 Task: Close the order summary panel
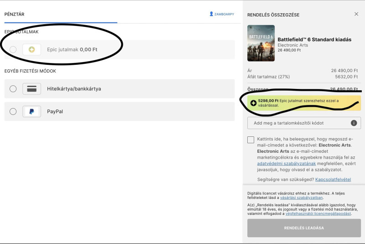click(356, 14)
